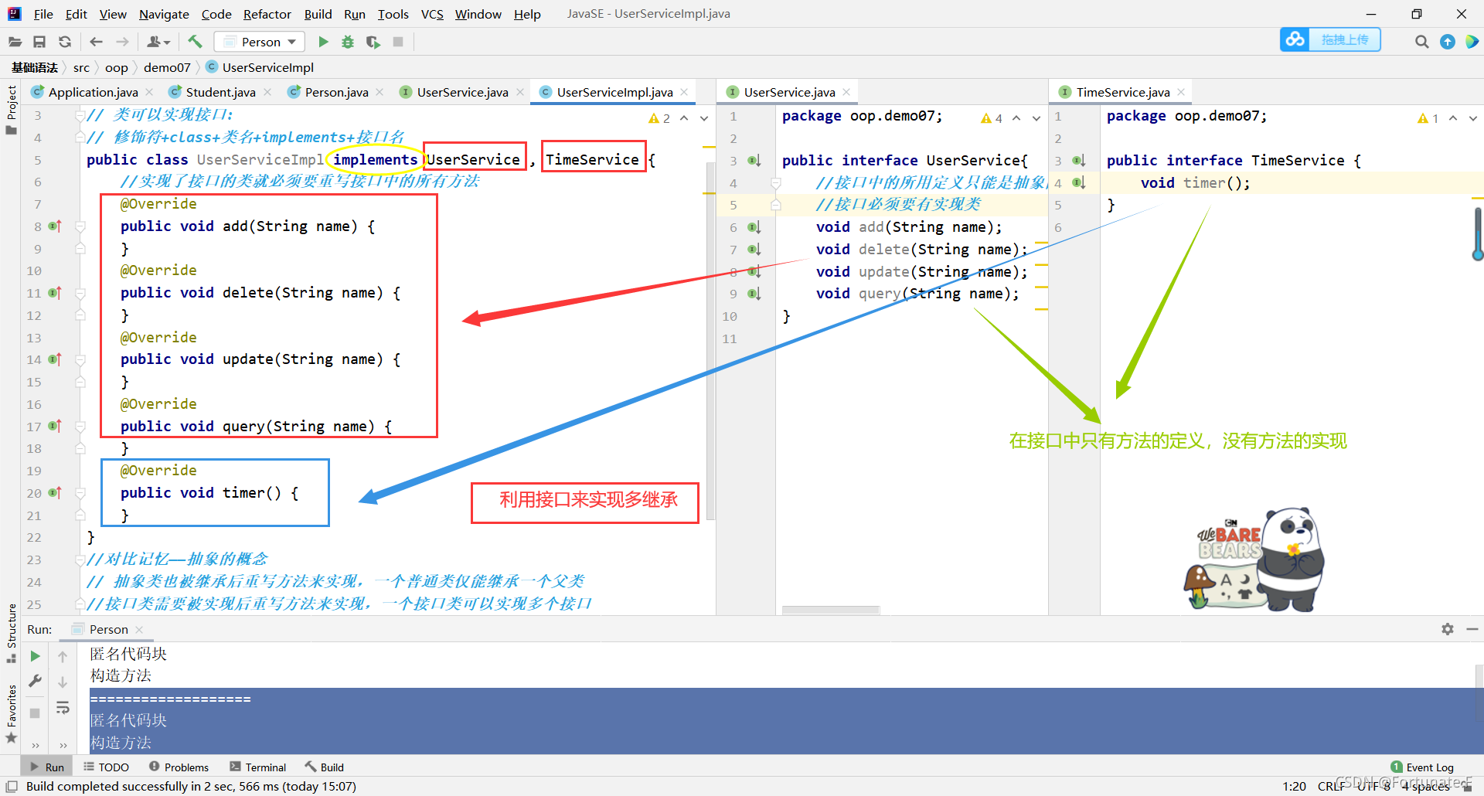Collapse the update method fold on line 14

point(80,359)
